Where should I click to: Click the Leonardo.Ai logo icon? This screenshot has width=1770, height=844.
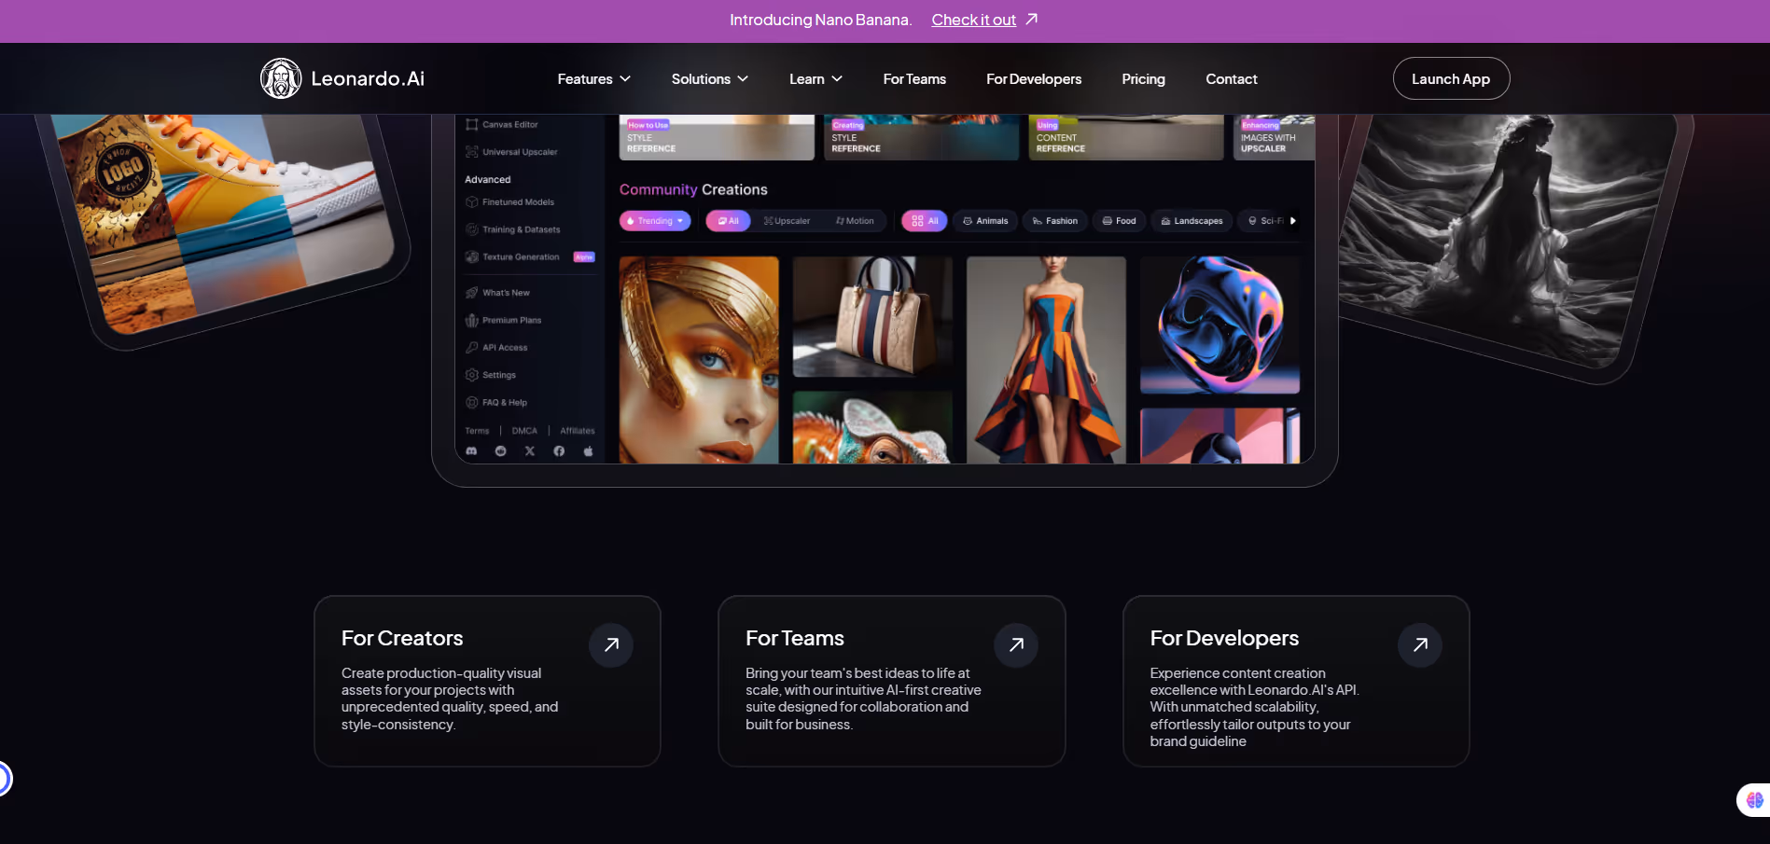pos(281,78)
